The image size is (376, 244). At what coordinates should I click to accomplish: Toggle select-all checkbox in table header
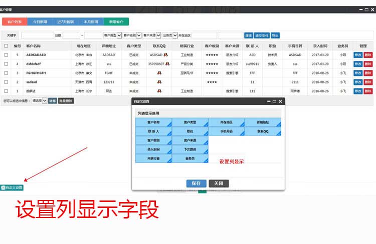point(6,45)
